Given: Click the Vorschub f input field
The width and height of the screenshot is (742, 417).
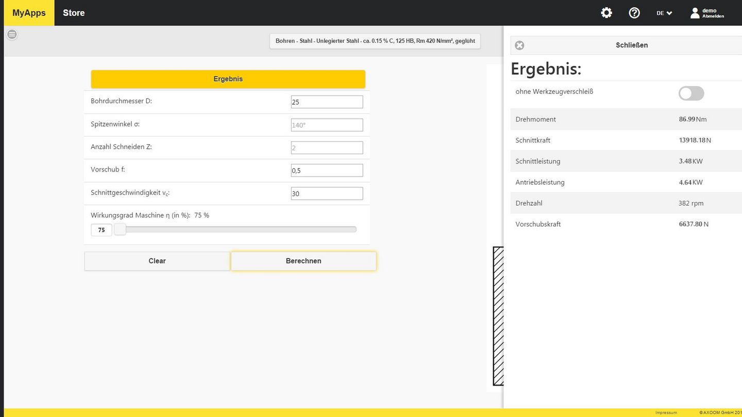Looking at the screenshot, I should (x=327, y=170).
